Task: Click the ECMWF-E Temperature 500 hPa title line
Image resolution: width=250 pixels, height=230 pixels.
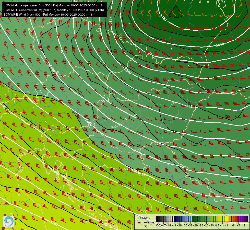Action: (x=54, y=5)
